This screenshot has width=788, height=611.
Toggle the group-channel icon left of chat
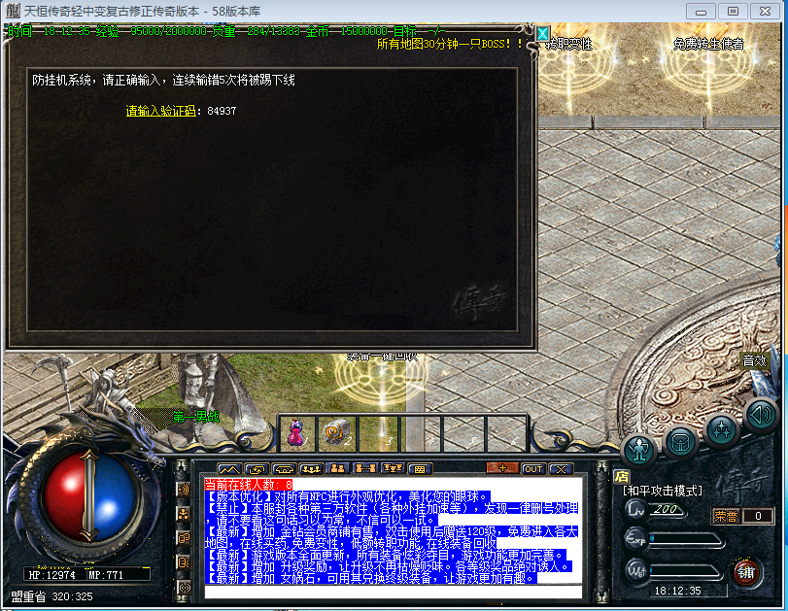(184, 514)
